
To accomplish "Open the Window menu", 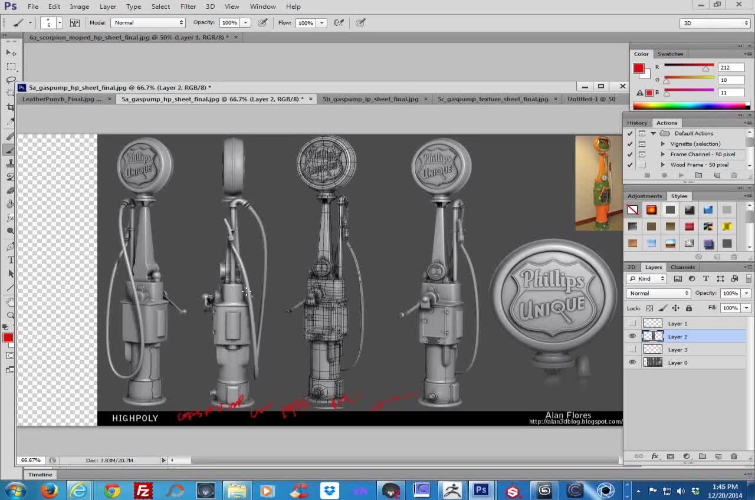I will [x=262, y=6].
